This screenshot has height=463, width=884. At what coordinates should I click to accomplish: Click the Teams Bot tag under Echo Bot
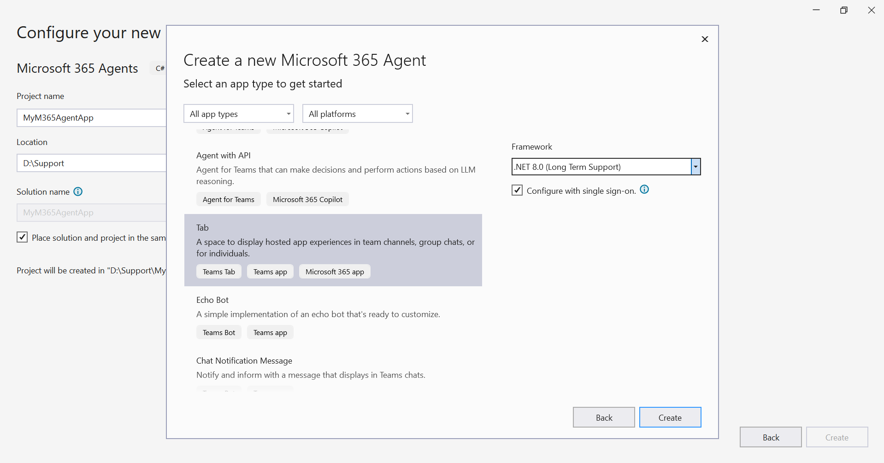coord(218,332)
